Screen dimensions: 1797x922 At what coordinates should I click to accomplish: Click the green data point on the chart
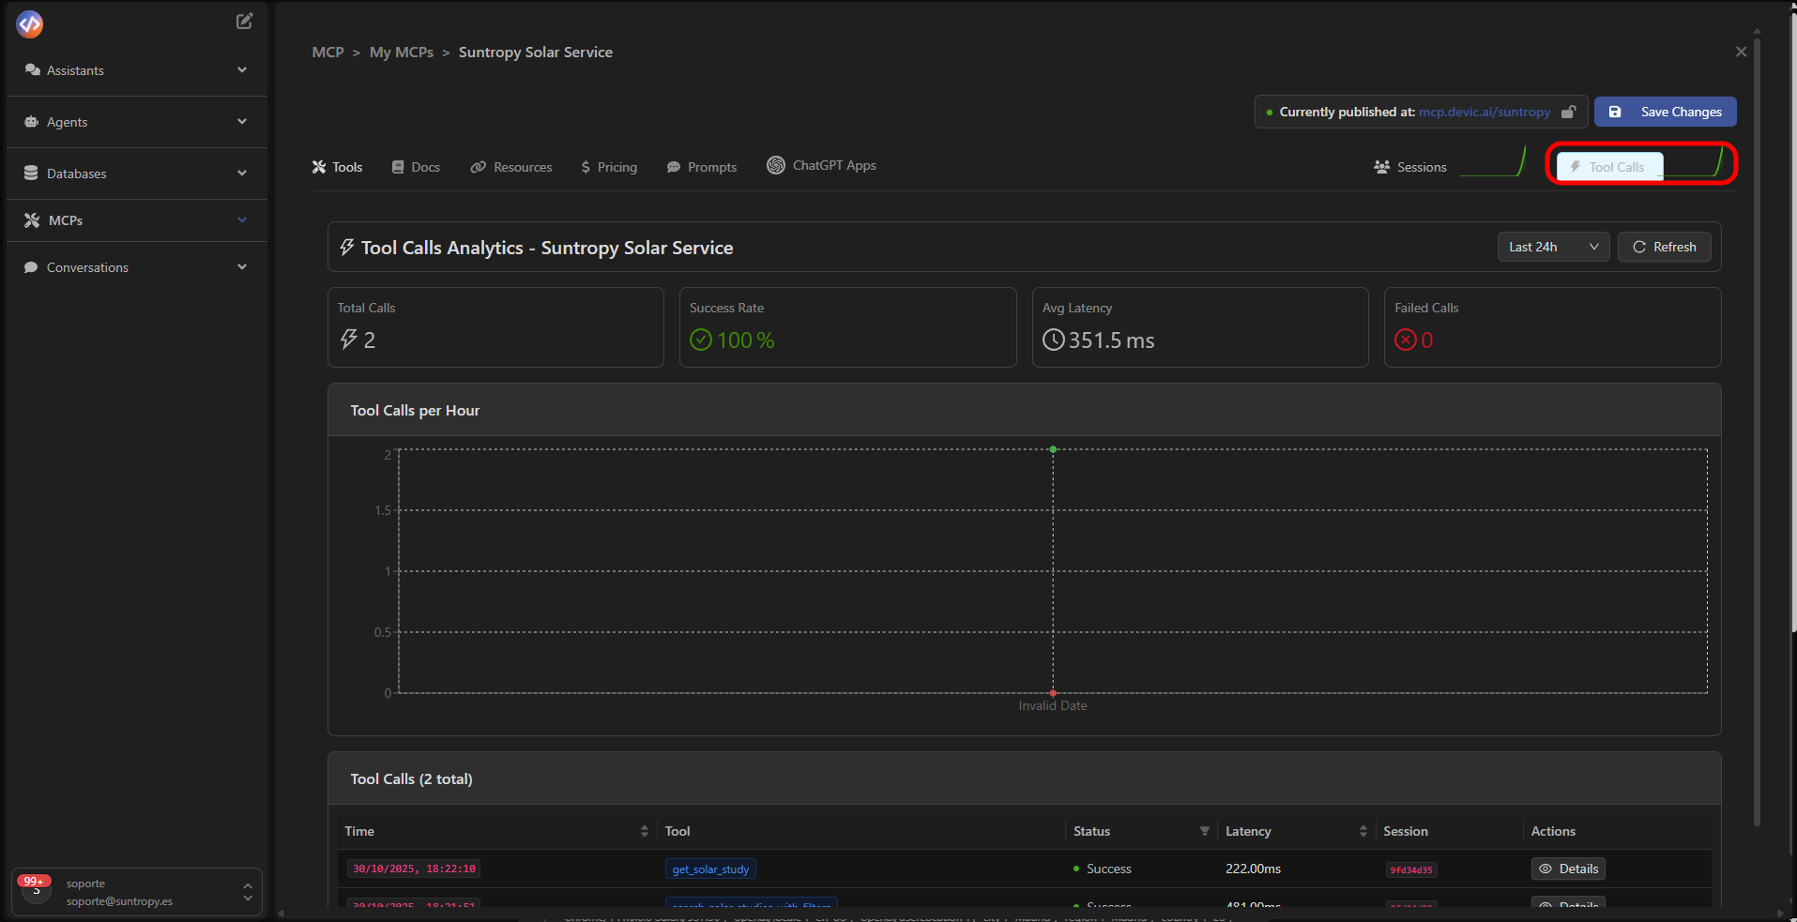pyautogui.click(x=1053, y=449)
